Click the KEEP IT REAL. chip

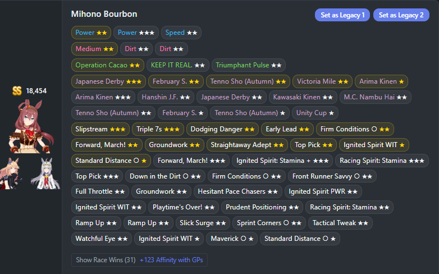[x=178, y=65]
